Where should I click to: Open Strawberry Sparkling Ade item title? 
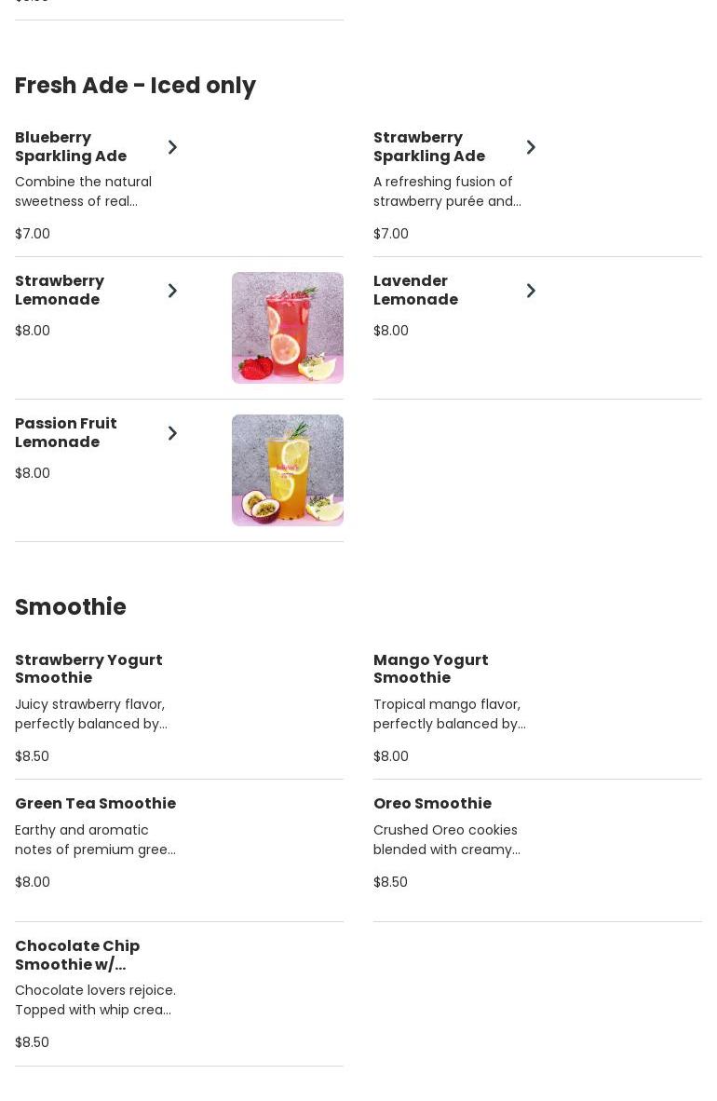pyautogui.click(x=429, y=147)
